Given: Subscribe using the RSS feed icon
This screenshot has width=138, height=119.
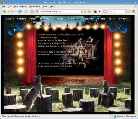Looking at the screenshot, I should (x=82, y=11).
